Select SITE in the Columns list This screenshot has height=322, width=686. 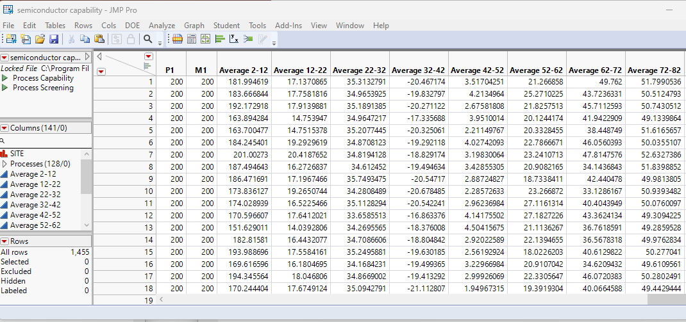tap(17, 154)
